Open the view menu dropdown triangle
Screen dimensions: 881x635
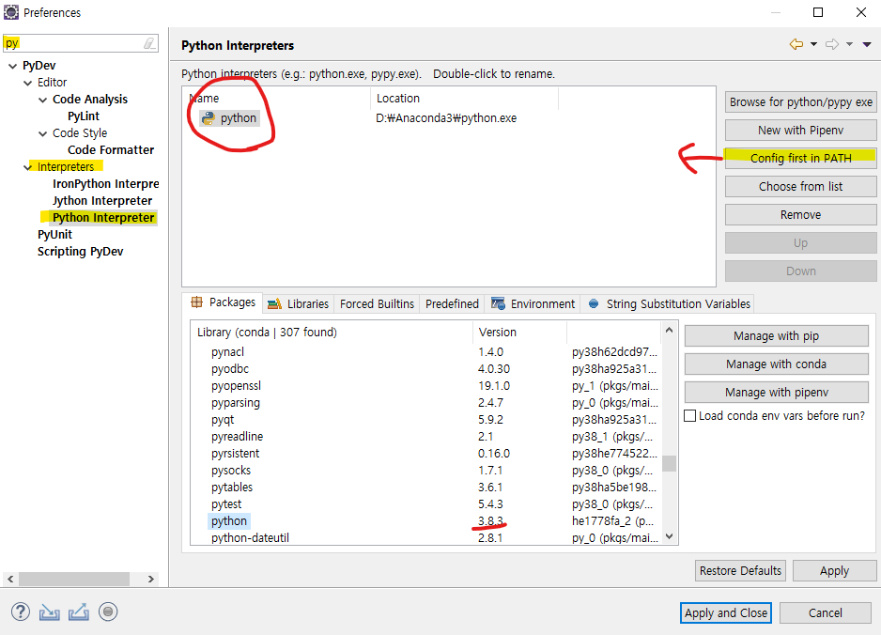867,44
